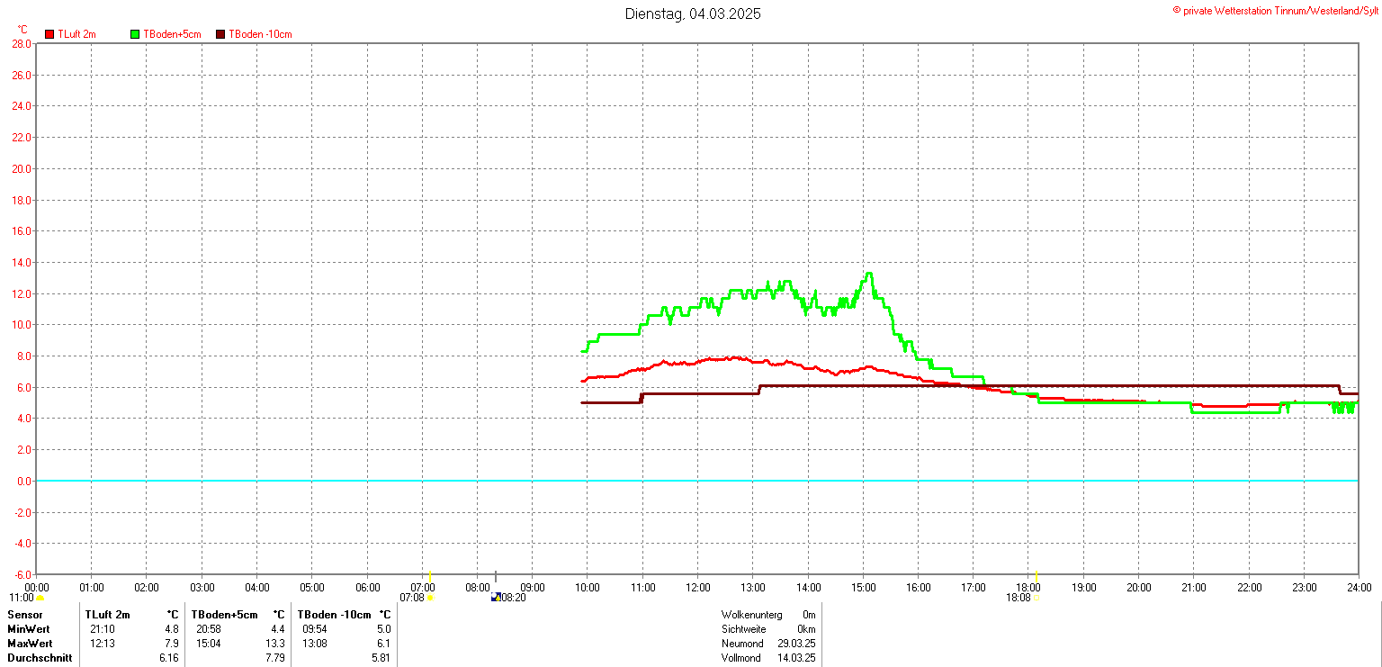Click the TBoden+5cm column header in table
This screenshot has height=667, width=1382.
[x=224, y=615]
